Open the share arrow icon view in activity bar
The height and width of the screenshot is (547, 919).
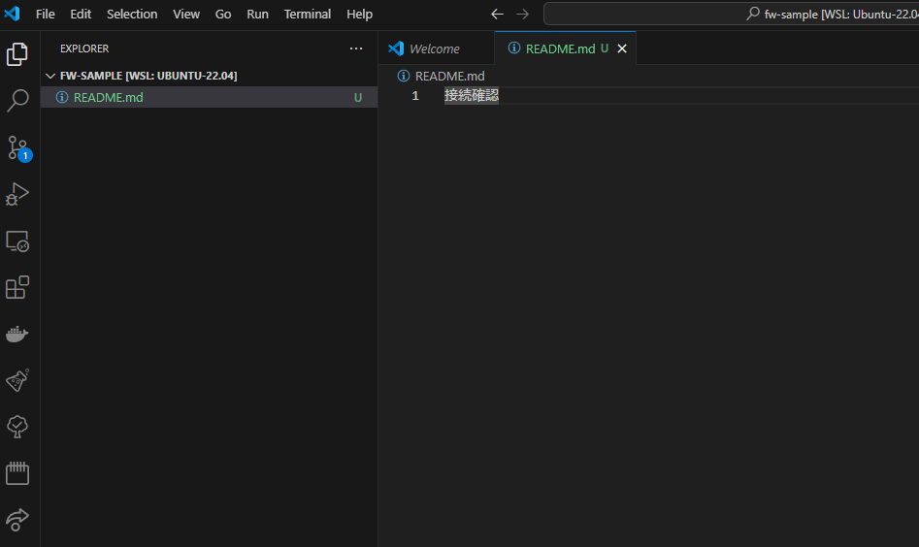[17, 520]
